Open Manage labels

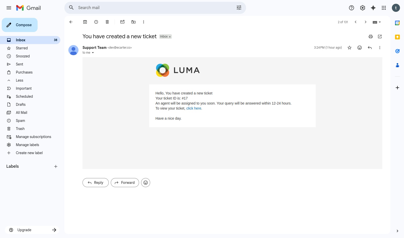pos(30,145)
